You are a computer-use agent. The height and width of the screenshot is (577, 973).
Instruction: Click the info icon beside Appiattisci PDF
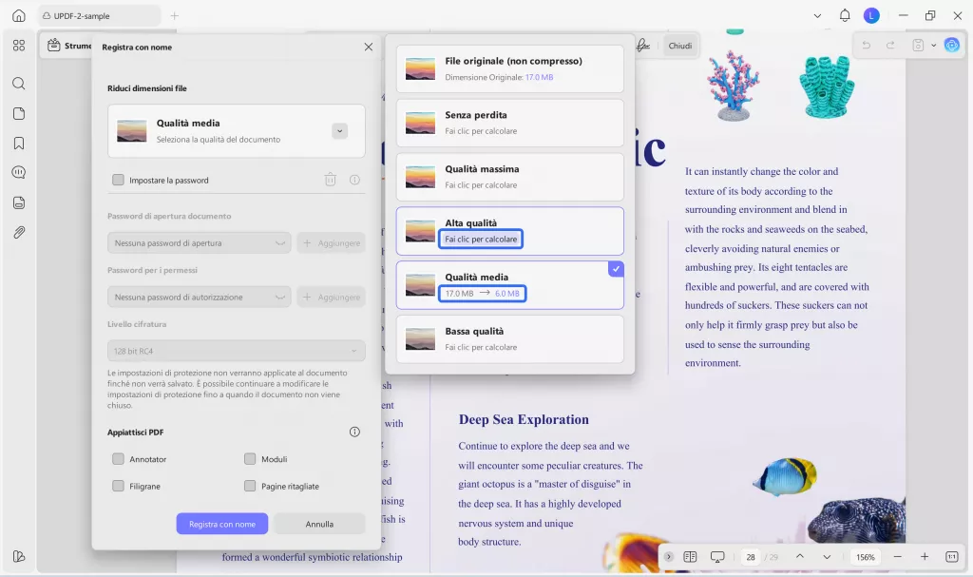coord(354,432)
